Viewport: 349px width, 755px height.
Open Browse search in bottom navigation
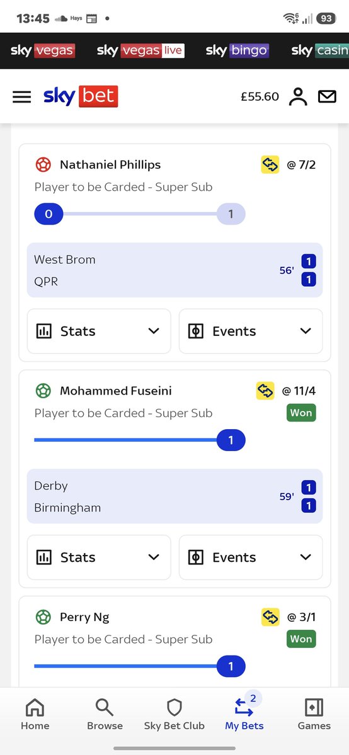coord(105,715)
